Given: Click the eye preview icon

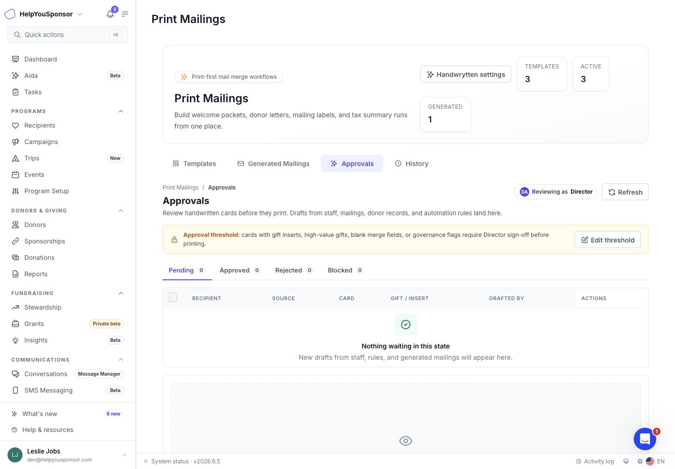Looking at the screenshot, I should click(405, 441).
